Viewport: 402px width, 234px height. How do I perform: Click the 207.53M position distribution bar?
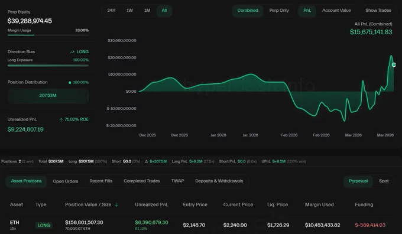click(x=48, y=96)
